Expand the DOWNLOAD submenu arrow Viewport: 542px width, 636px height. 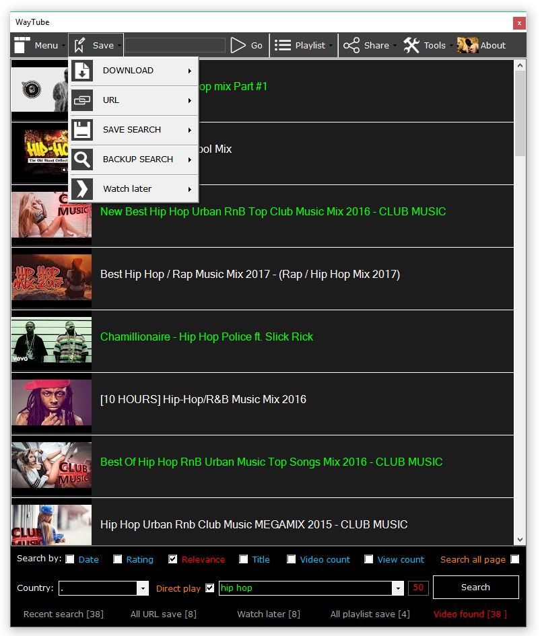coord(189,71)
